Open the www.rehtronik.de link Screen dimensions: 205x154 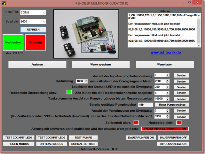click(x=166, y=52)
